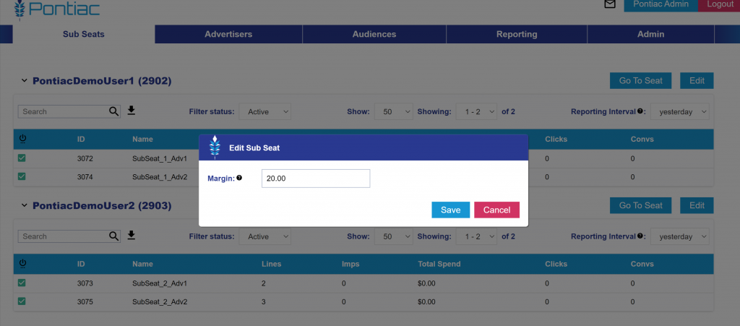Image resolution: width=740 pixels, height=326 pixels.
Task: Open Show 50 dropdown for PontiacDemoUser1
Action: pyautogui.click(x=394, y=112)
